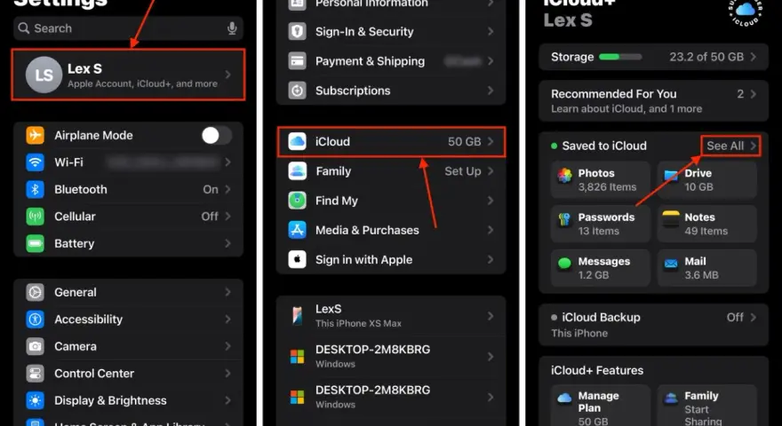Expand Lex S account chevron

pos(227,75)
